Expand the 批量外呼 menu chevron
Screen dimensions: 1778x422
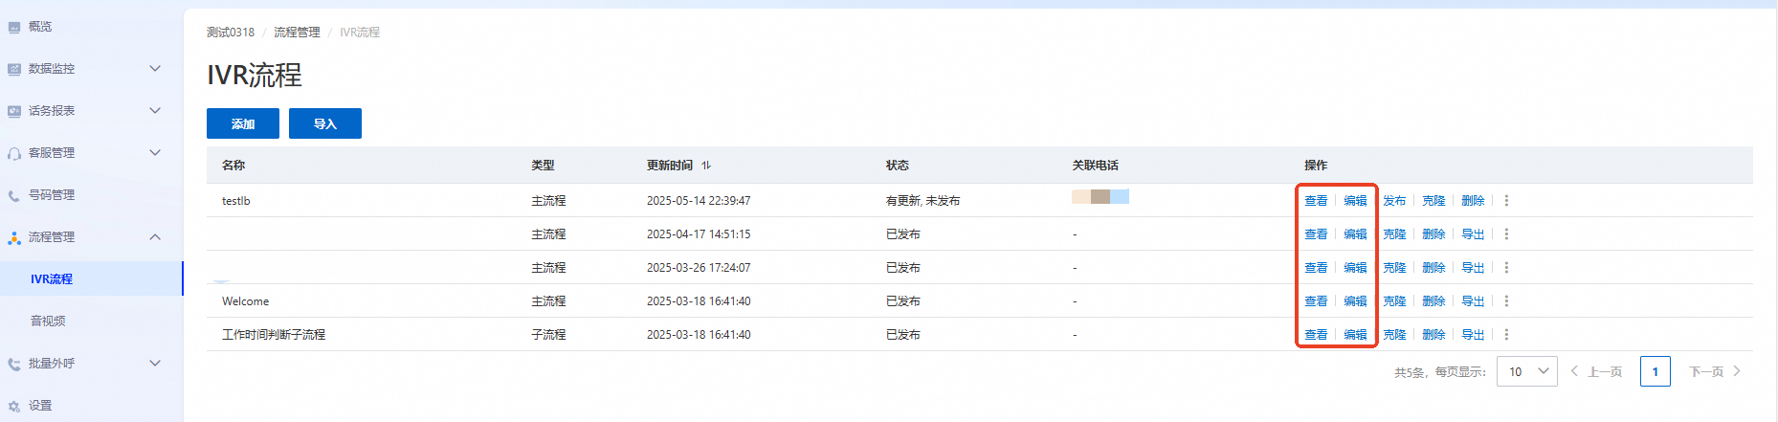155,364
